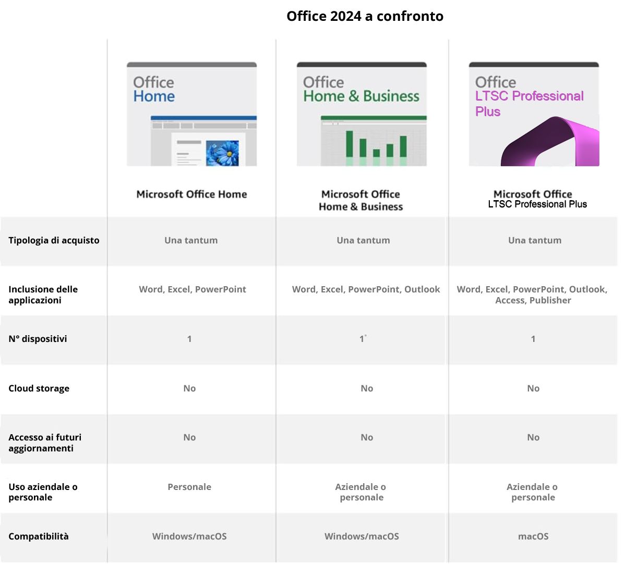
Task: Open the Microsoft Office Home & Business title
Action: click(x=361, y=201)
